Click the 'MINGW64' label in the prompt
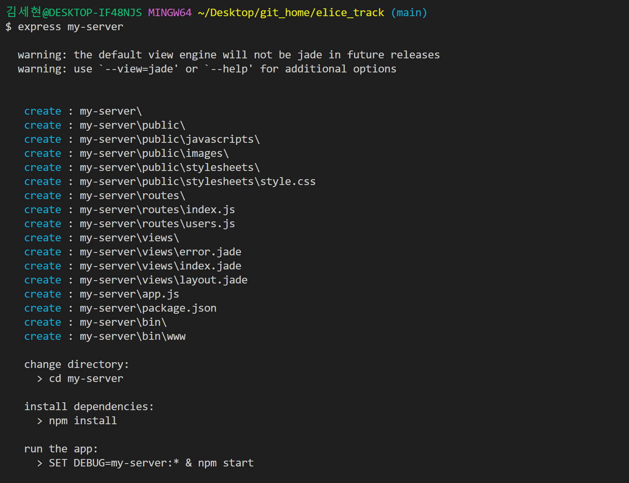629x483 pixels. [170, 13]
